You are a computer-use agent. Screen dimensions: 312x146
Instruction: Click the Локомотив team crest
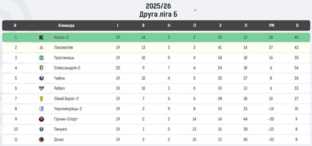pyautogui.click(x=41, y=48)
